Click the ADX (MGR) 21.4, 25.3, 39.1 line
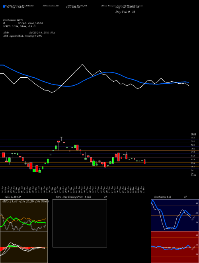199x263 pixels. tap(29, 33)
